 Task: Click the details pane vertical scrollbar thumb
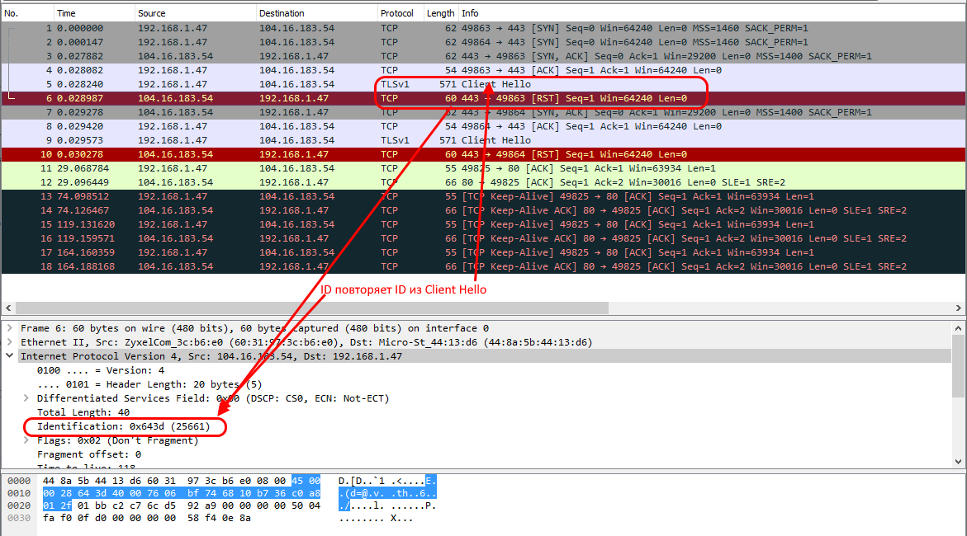pyautogui.click(x=959, y=366)
